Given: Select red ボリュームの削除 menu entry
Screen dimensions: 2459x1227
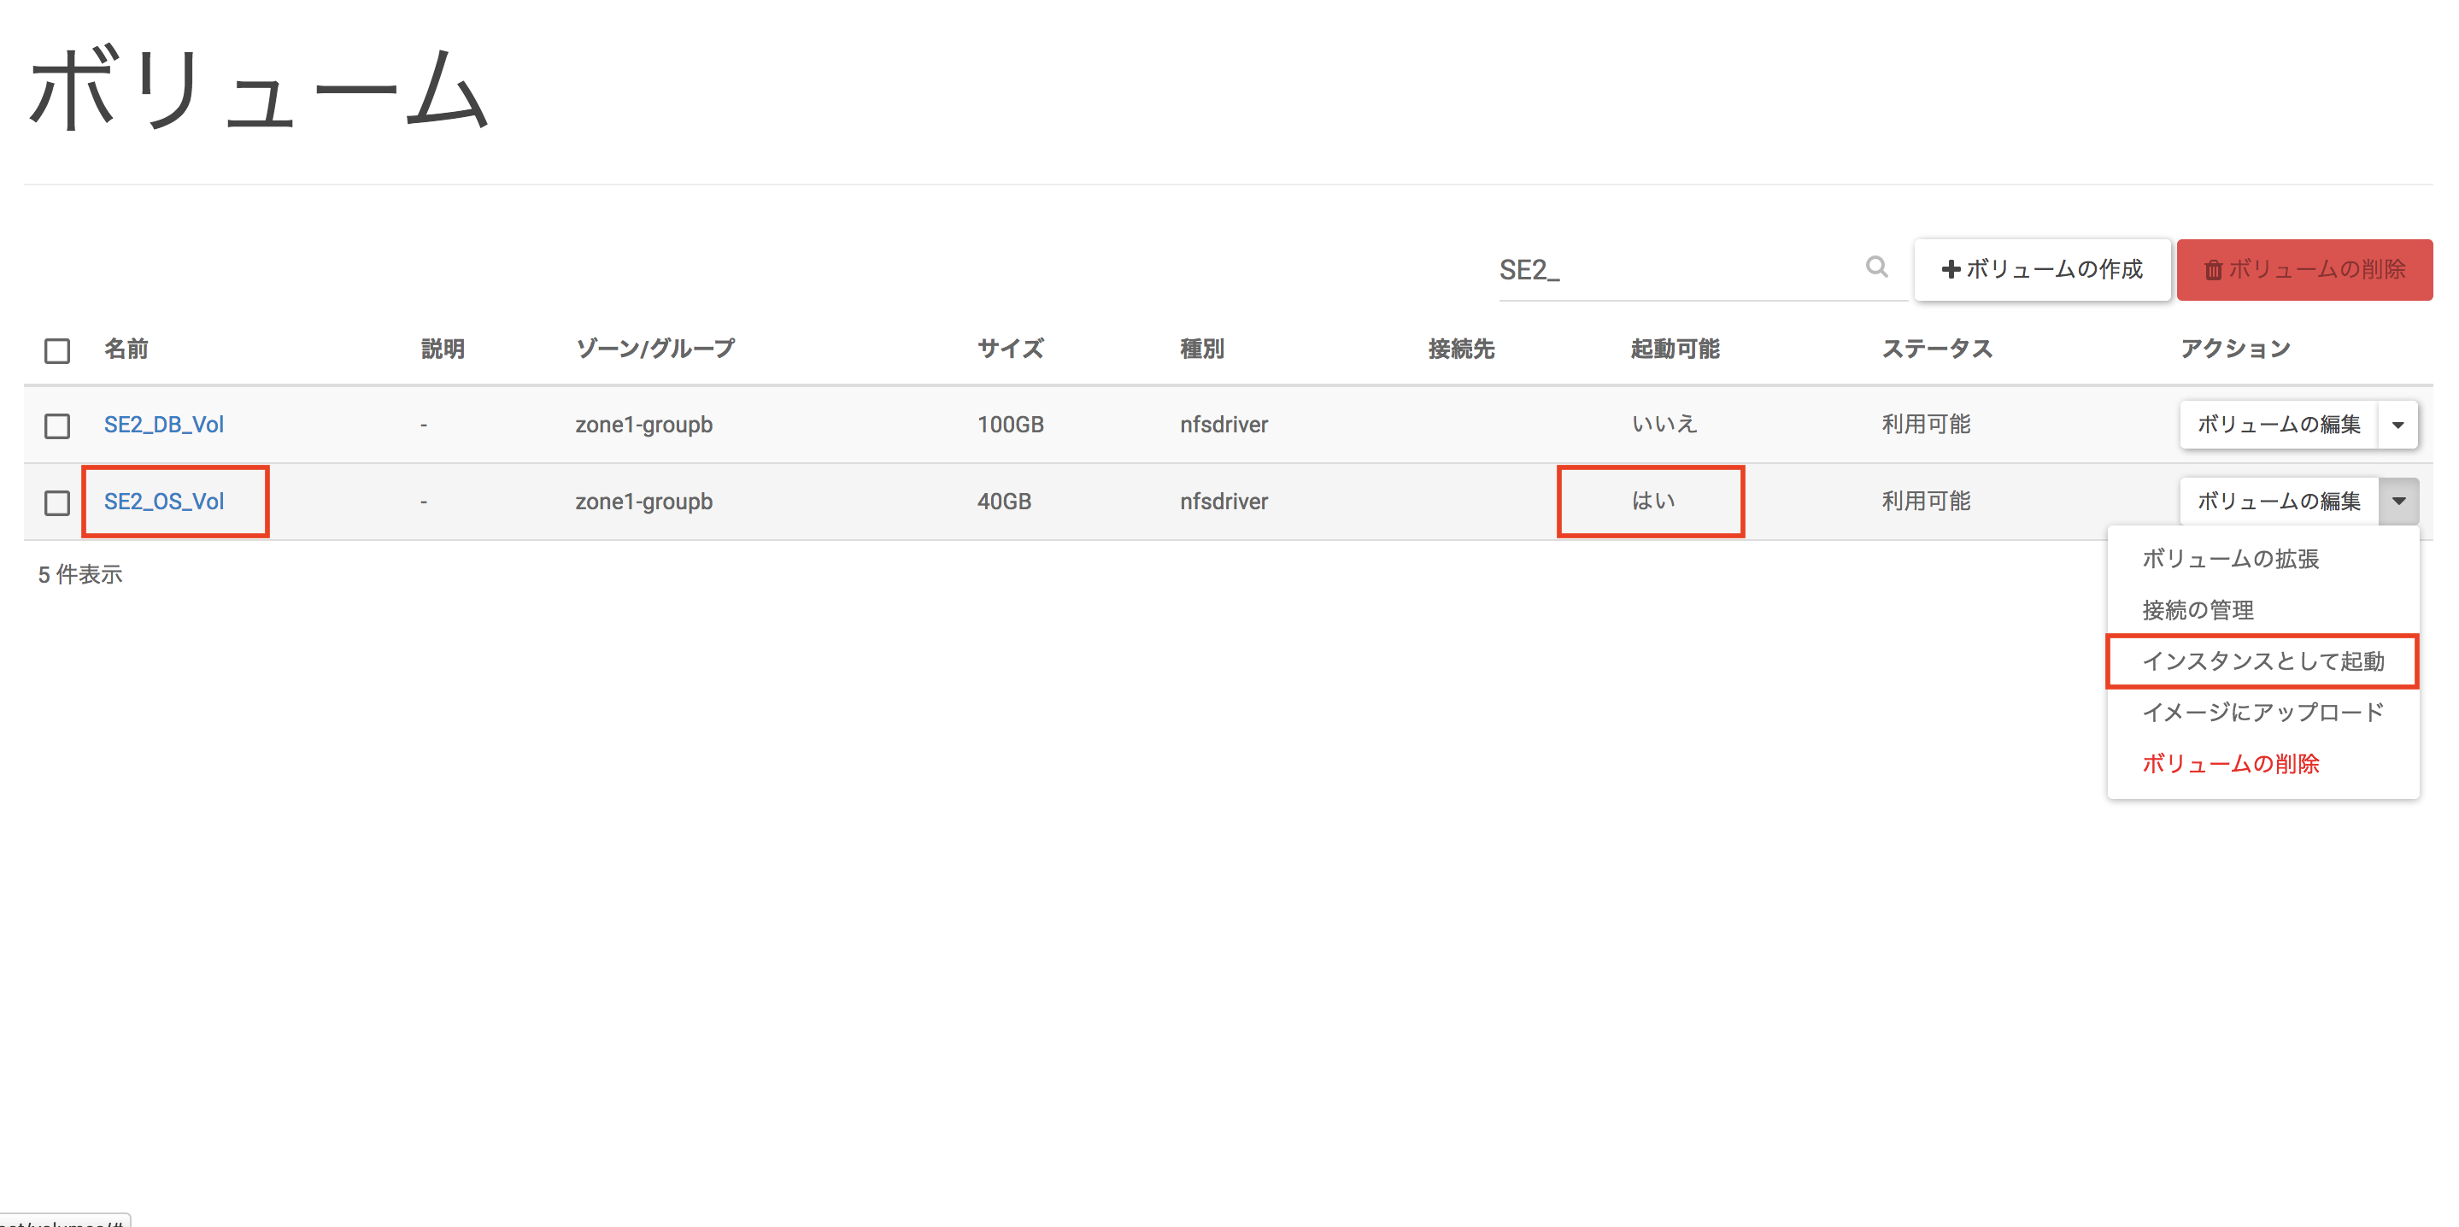Looking at the screenshot, I should click(2230, 764).
